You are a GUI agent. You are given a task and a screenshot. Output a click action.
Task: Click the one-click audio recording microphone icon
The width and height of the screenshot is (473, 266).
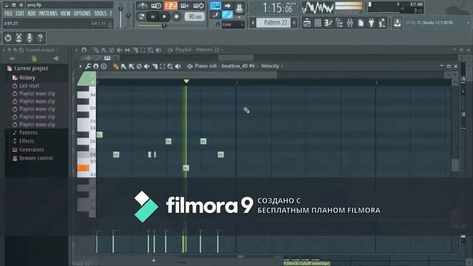pyautogui.click(x=30, y=38)
